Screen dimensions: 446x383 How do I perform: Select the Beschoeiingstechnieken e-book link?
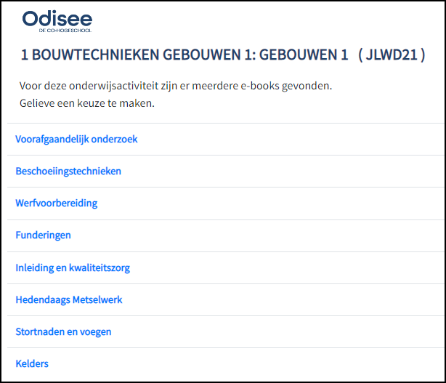pos(68,172)
